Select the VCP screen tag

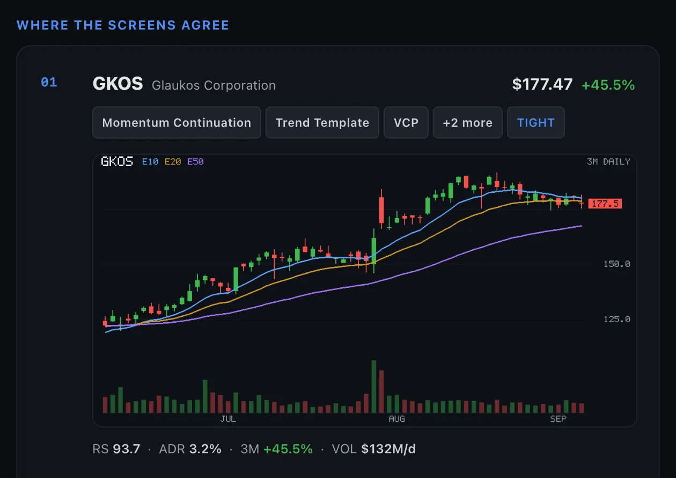(x=406, y=122)
